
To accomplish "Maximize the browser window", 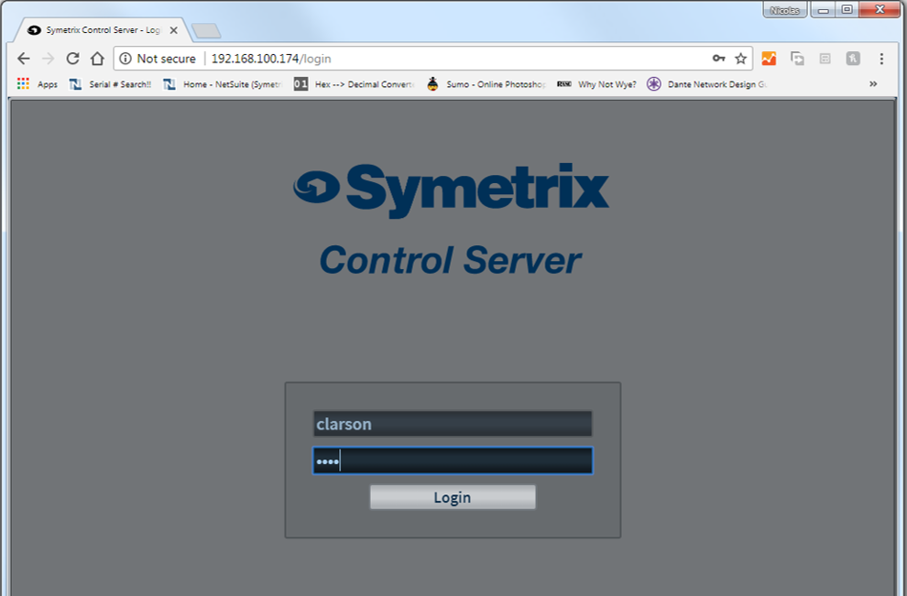I will click(847, 10).
